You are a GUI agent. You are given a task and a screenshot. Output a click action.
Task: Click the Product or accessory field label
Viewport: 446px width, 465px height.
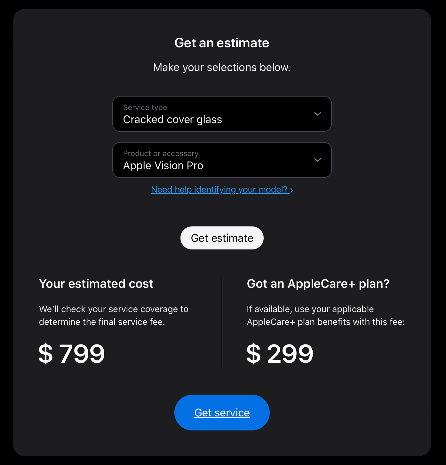[161, 154]
